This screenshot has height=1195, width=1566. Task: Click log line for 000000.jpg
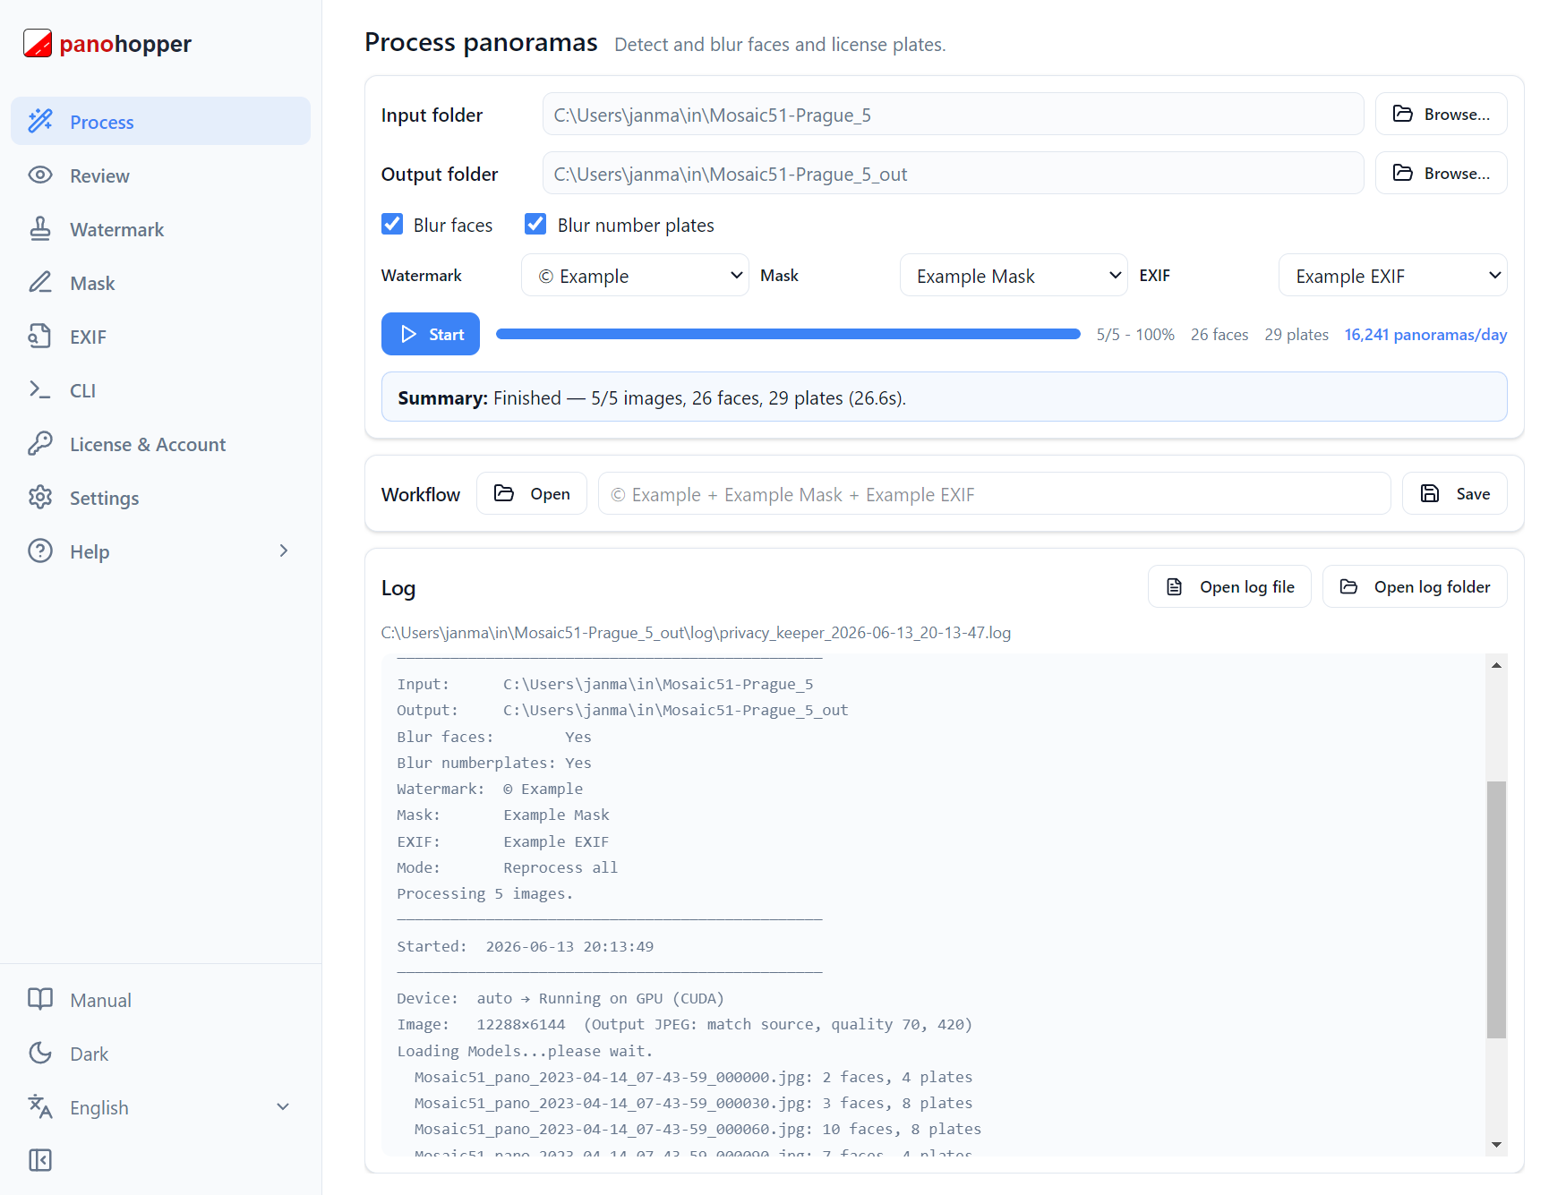click(x=693, y=1077)
